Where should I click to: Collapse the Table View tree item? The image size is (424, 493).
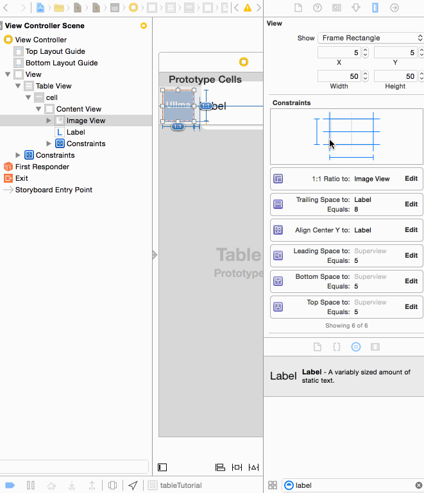click(18, 86)
